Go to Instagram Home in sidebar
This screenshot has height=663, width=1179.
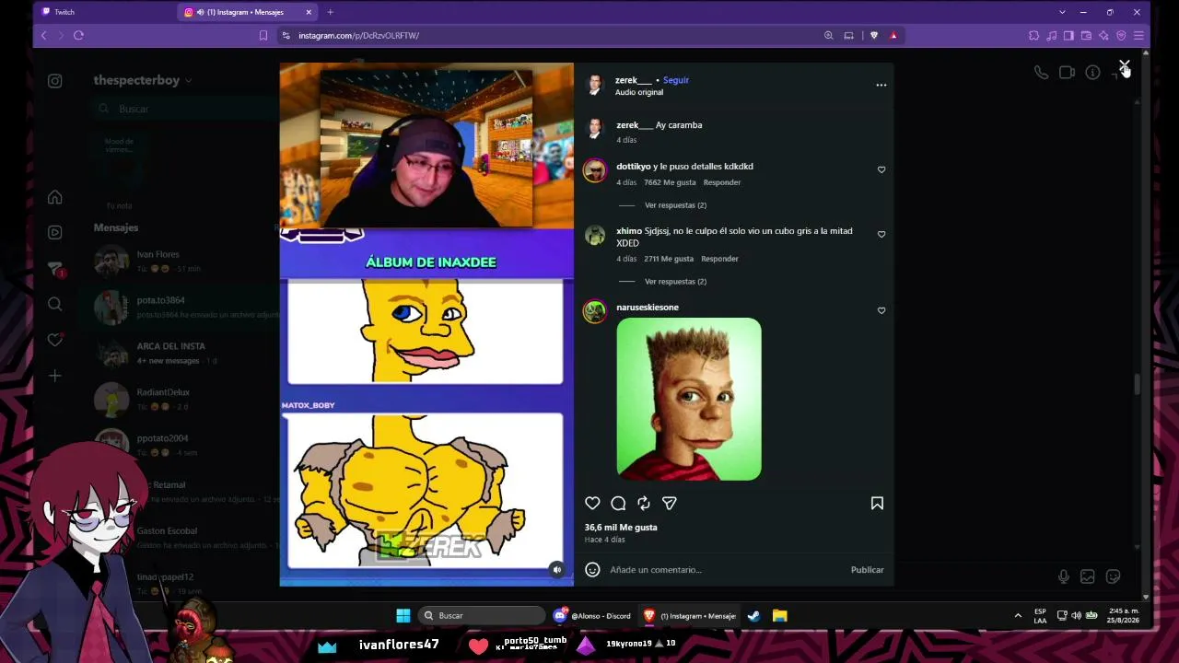click(55, 197)
